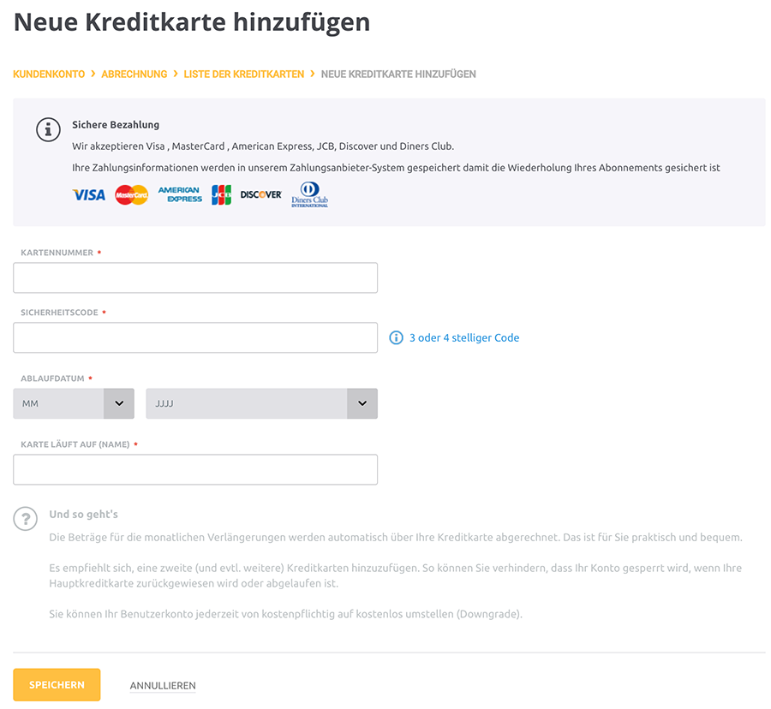Go to Kundenkonto breadcrumb
Viewport: 771px width, 709px height.
point(49,74)
